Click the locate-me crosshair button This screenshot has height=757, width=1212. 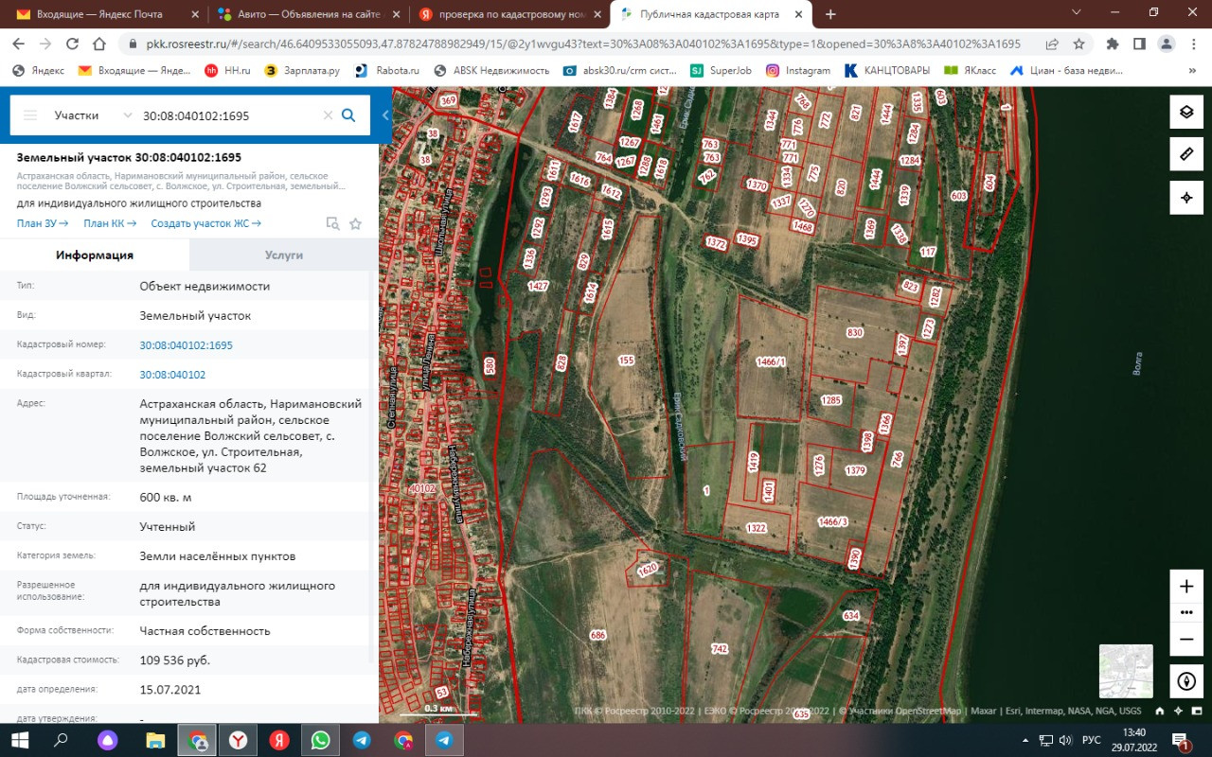click(x=1185, y=198)
